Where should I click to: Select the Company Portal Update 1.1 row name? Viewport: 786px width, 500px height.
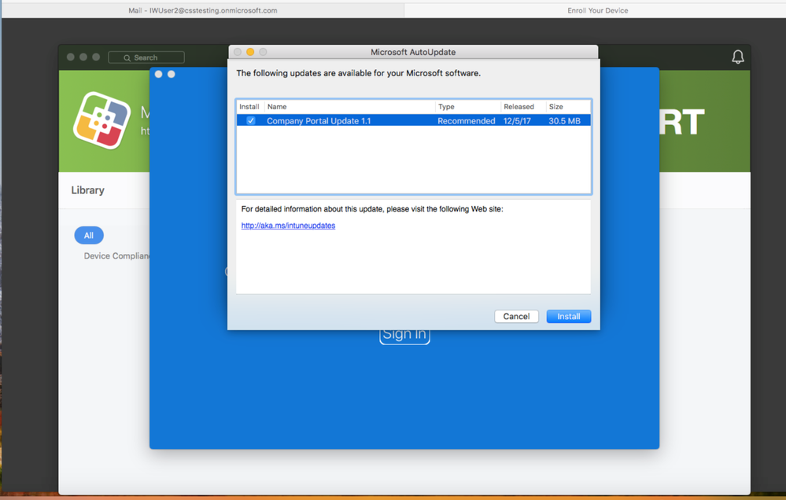pos(319,121)
